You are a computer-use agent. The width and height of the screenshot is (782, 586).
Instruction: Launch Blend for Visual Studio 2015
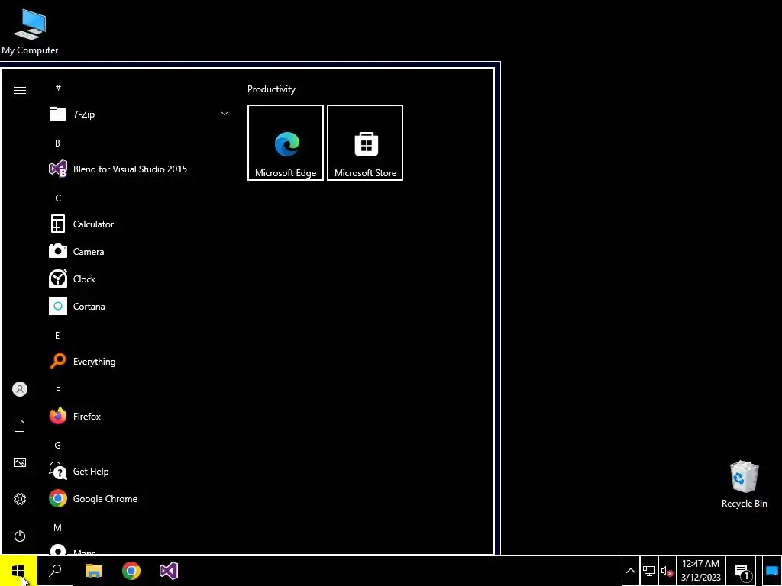point(139,169)
